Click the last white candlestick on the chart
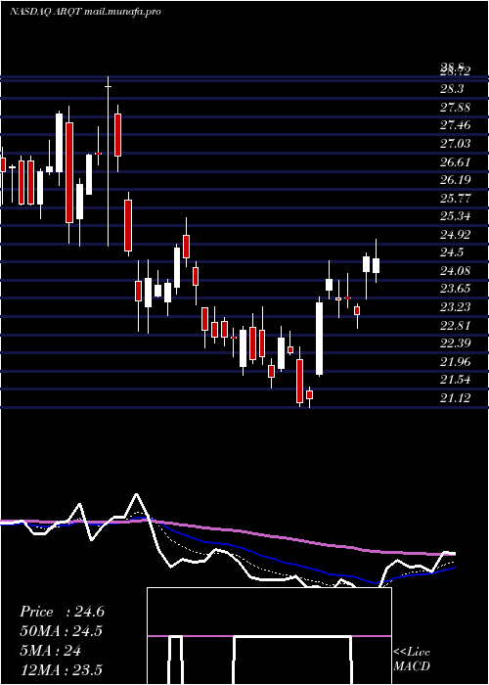Viewport: 489px width, 685px height. pos(376,261)
